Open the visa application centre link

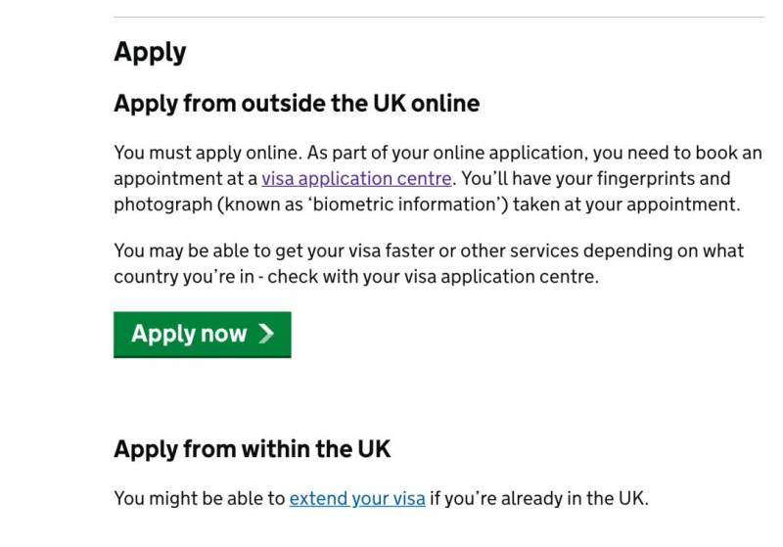pos(356,179)
